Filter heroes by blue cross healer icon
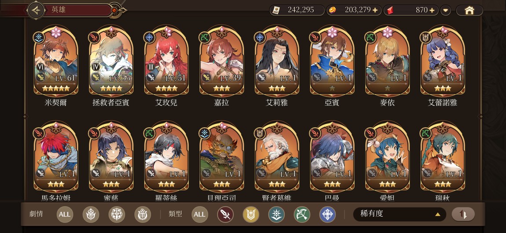The image size is (506, 233). 327,214
